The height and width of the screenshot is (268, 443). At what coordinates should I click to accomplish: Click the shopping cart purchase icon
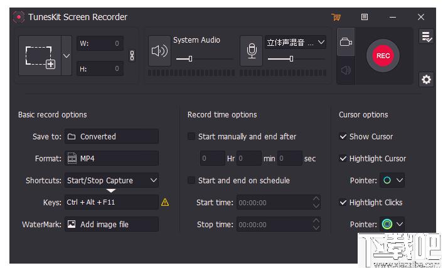336,17
